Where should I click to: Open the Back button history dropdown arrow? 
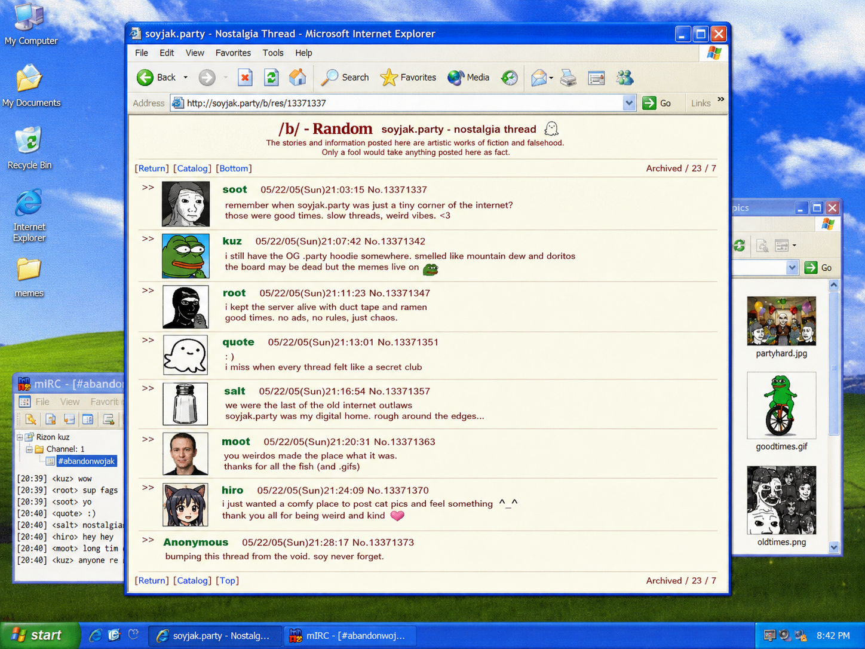185,78
